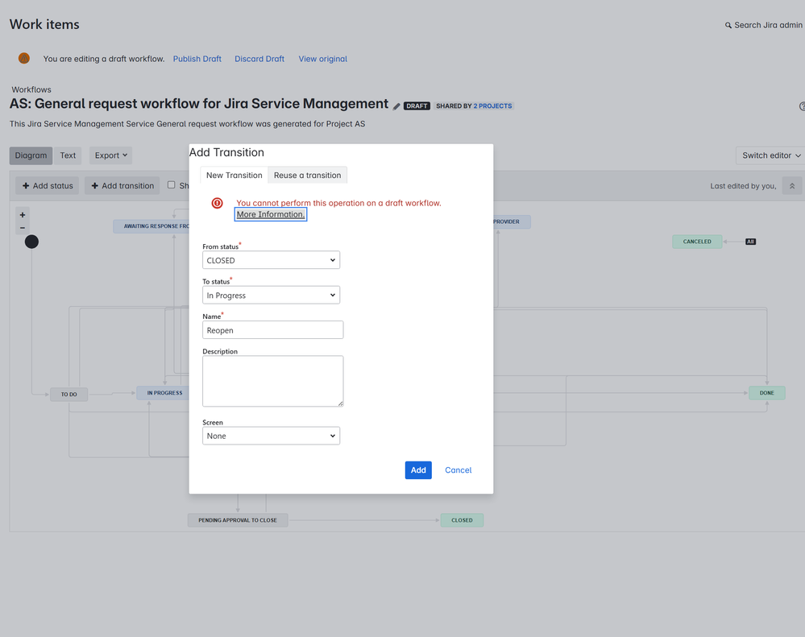Open the Switch editor dropdown
Image resolution: width=805 pixels, height=637 pixels.
770,155
